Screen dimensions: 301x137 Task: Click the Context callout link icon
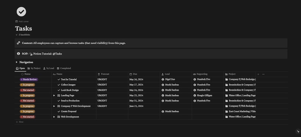tap(19, 43)
